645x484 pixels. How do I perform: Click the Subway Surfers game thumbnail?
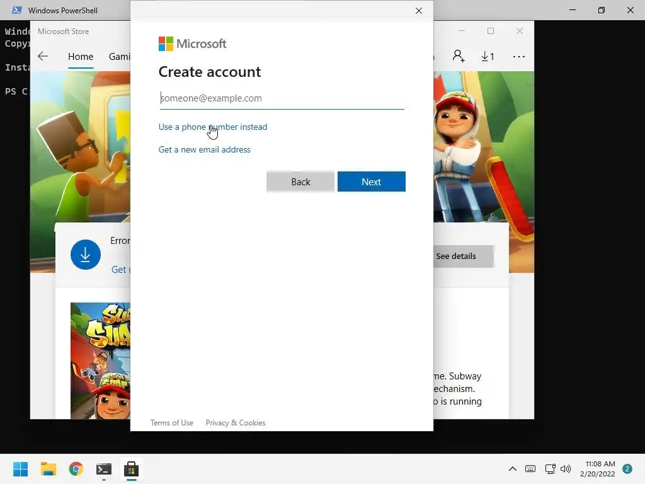[x=100, y=360]
